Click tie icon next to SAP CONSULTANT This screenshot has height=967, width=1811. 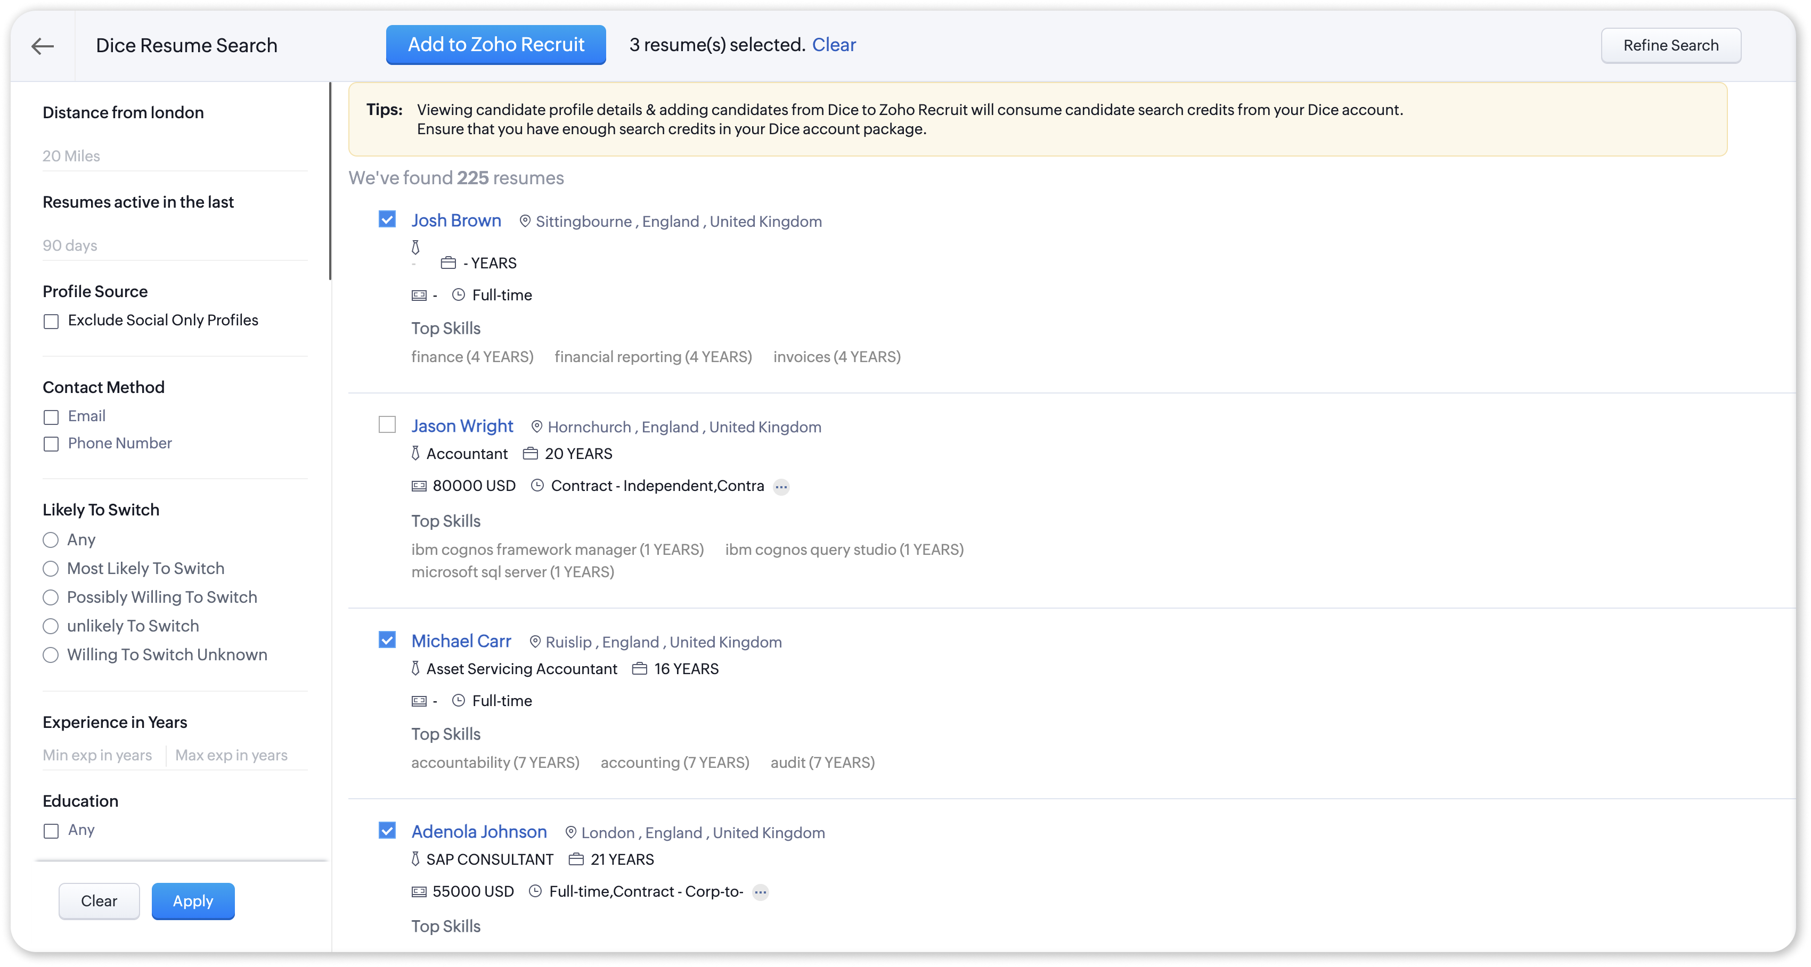pos(415,859)
